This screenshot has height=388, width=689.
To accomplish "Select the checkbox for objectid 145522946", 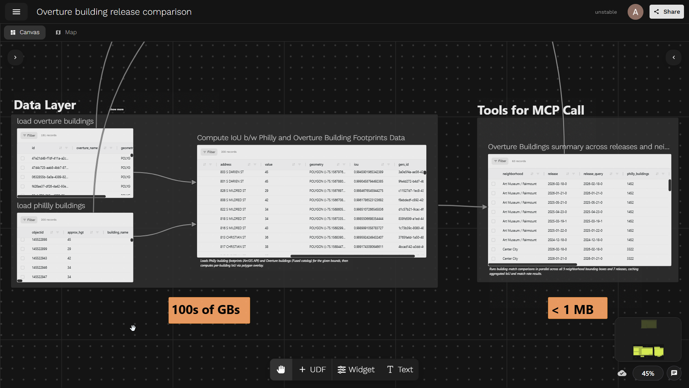I will click(x=23, y=268).
